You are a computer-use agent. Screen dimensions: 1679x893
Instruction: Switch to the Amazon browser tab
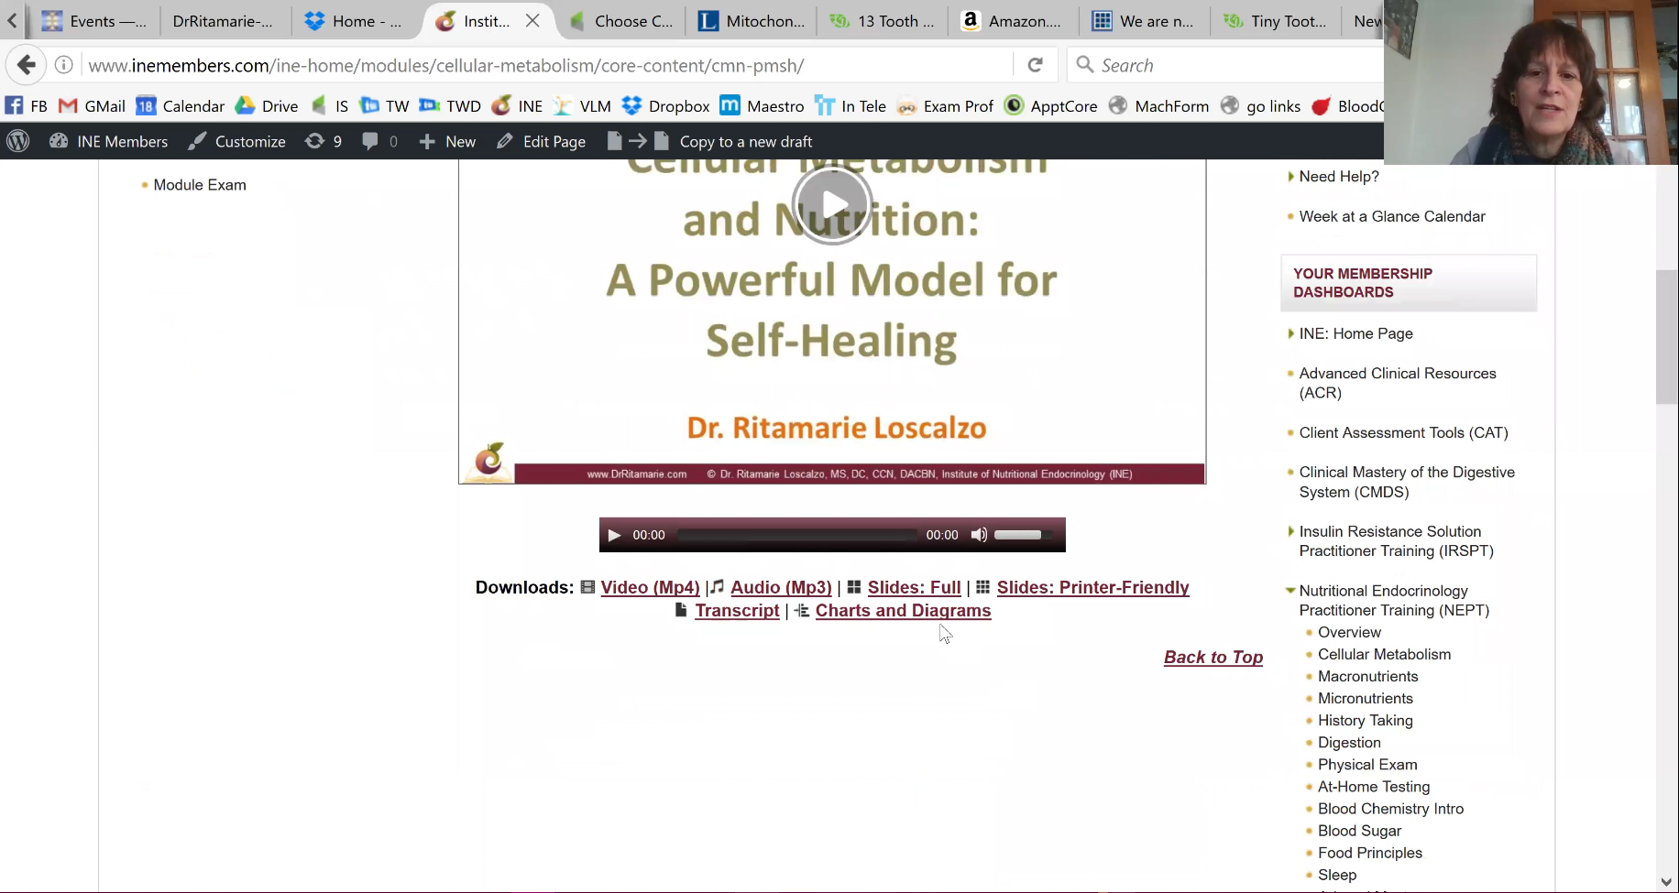1012,21
